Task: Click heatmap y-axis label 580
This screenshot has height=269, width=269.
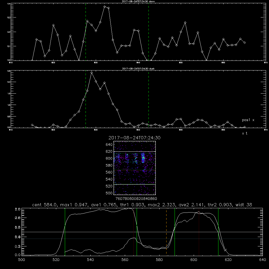Action: click(109, 165)
